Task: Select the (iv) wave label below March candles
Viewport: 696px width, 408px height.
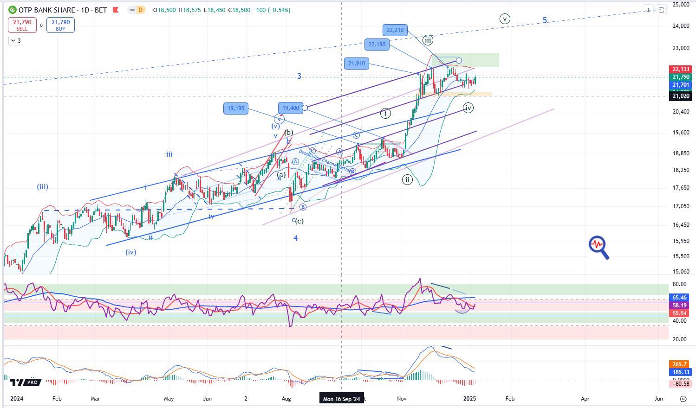Action: pyautogui.click(x=130, y=252)
